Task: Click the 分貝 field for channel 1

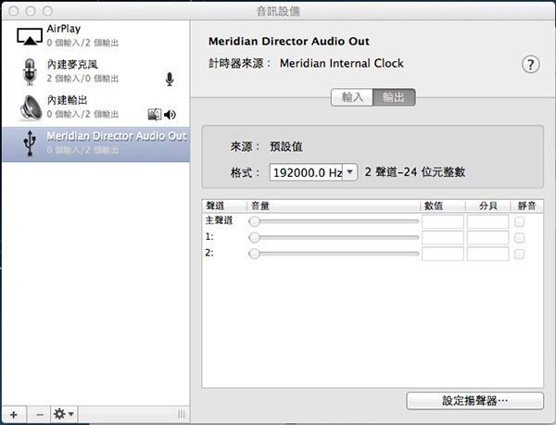Action: coord(488,238)
